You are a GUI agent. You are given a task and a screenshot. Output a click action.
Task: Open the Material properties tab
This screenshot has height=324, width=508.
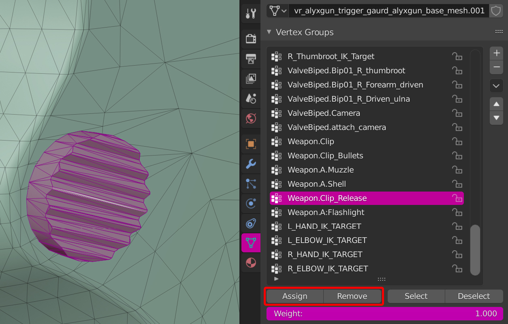click(x=251, y=263)
